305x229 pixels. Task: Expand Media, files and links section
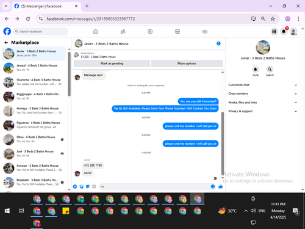point(262,103)
